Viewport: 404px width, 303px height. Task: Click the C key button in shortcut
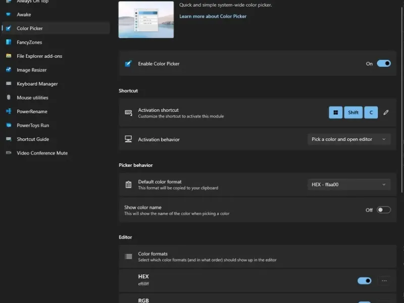coord(371,112)
